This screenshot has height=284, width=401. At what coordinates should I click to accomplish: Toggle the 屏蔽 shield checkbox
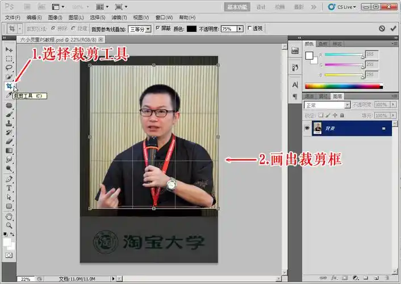click(x=158, y=28)
